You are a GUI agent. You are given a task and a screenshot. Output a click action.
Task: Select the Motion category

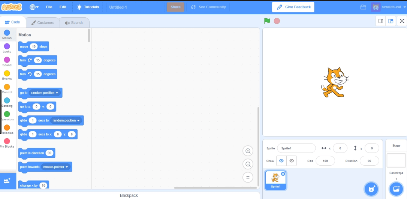(x=7, y=34)
